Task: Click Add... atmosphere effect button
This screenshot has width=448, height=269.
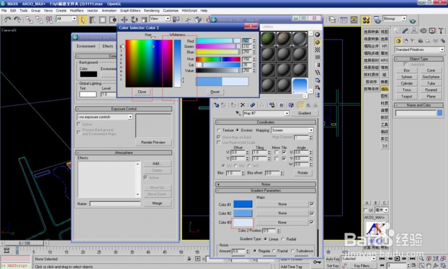Action: click(157, 164)
